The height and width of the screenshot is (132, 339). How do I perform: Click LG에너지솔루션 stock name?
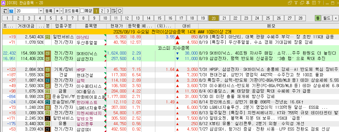pyautogui.click(x=91, y=108)
